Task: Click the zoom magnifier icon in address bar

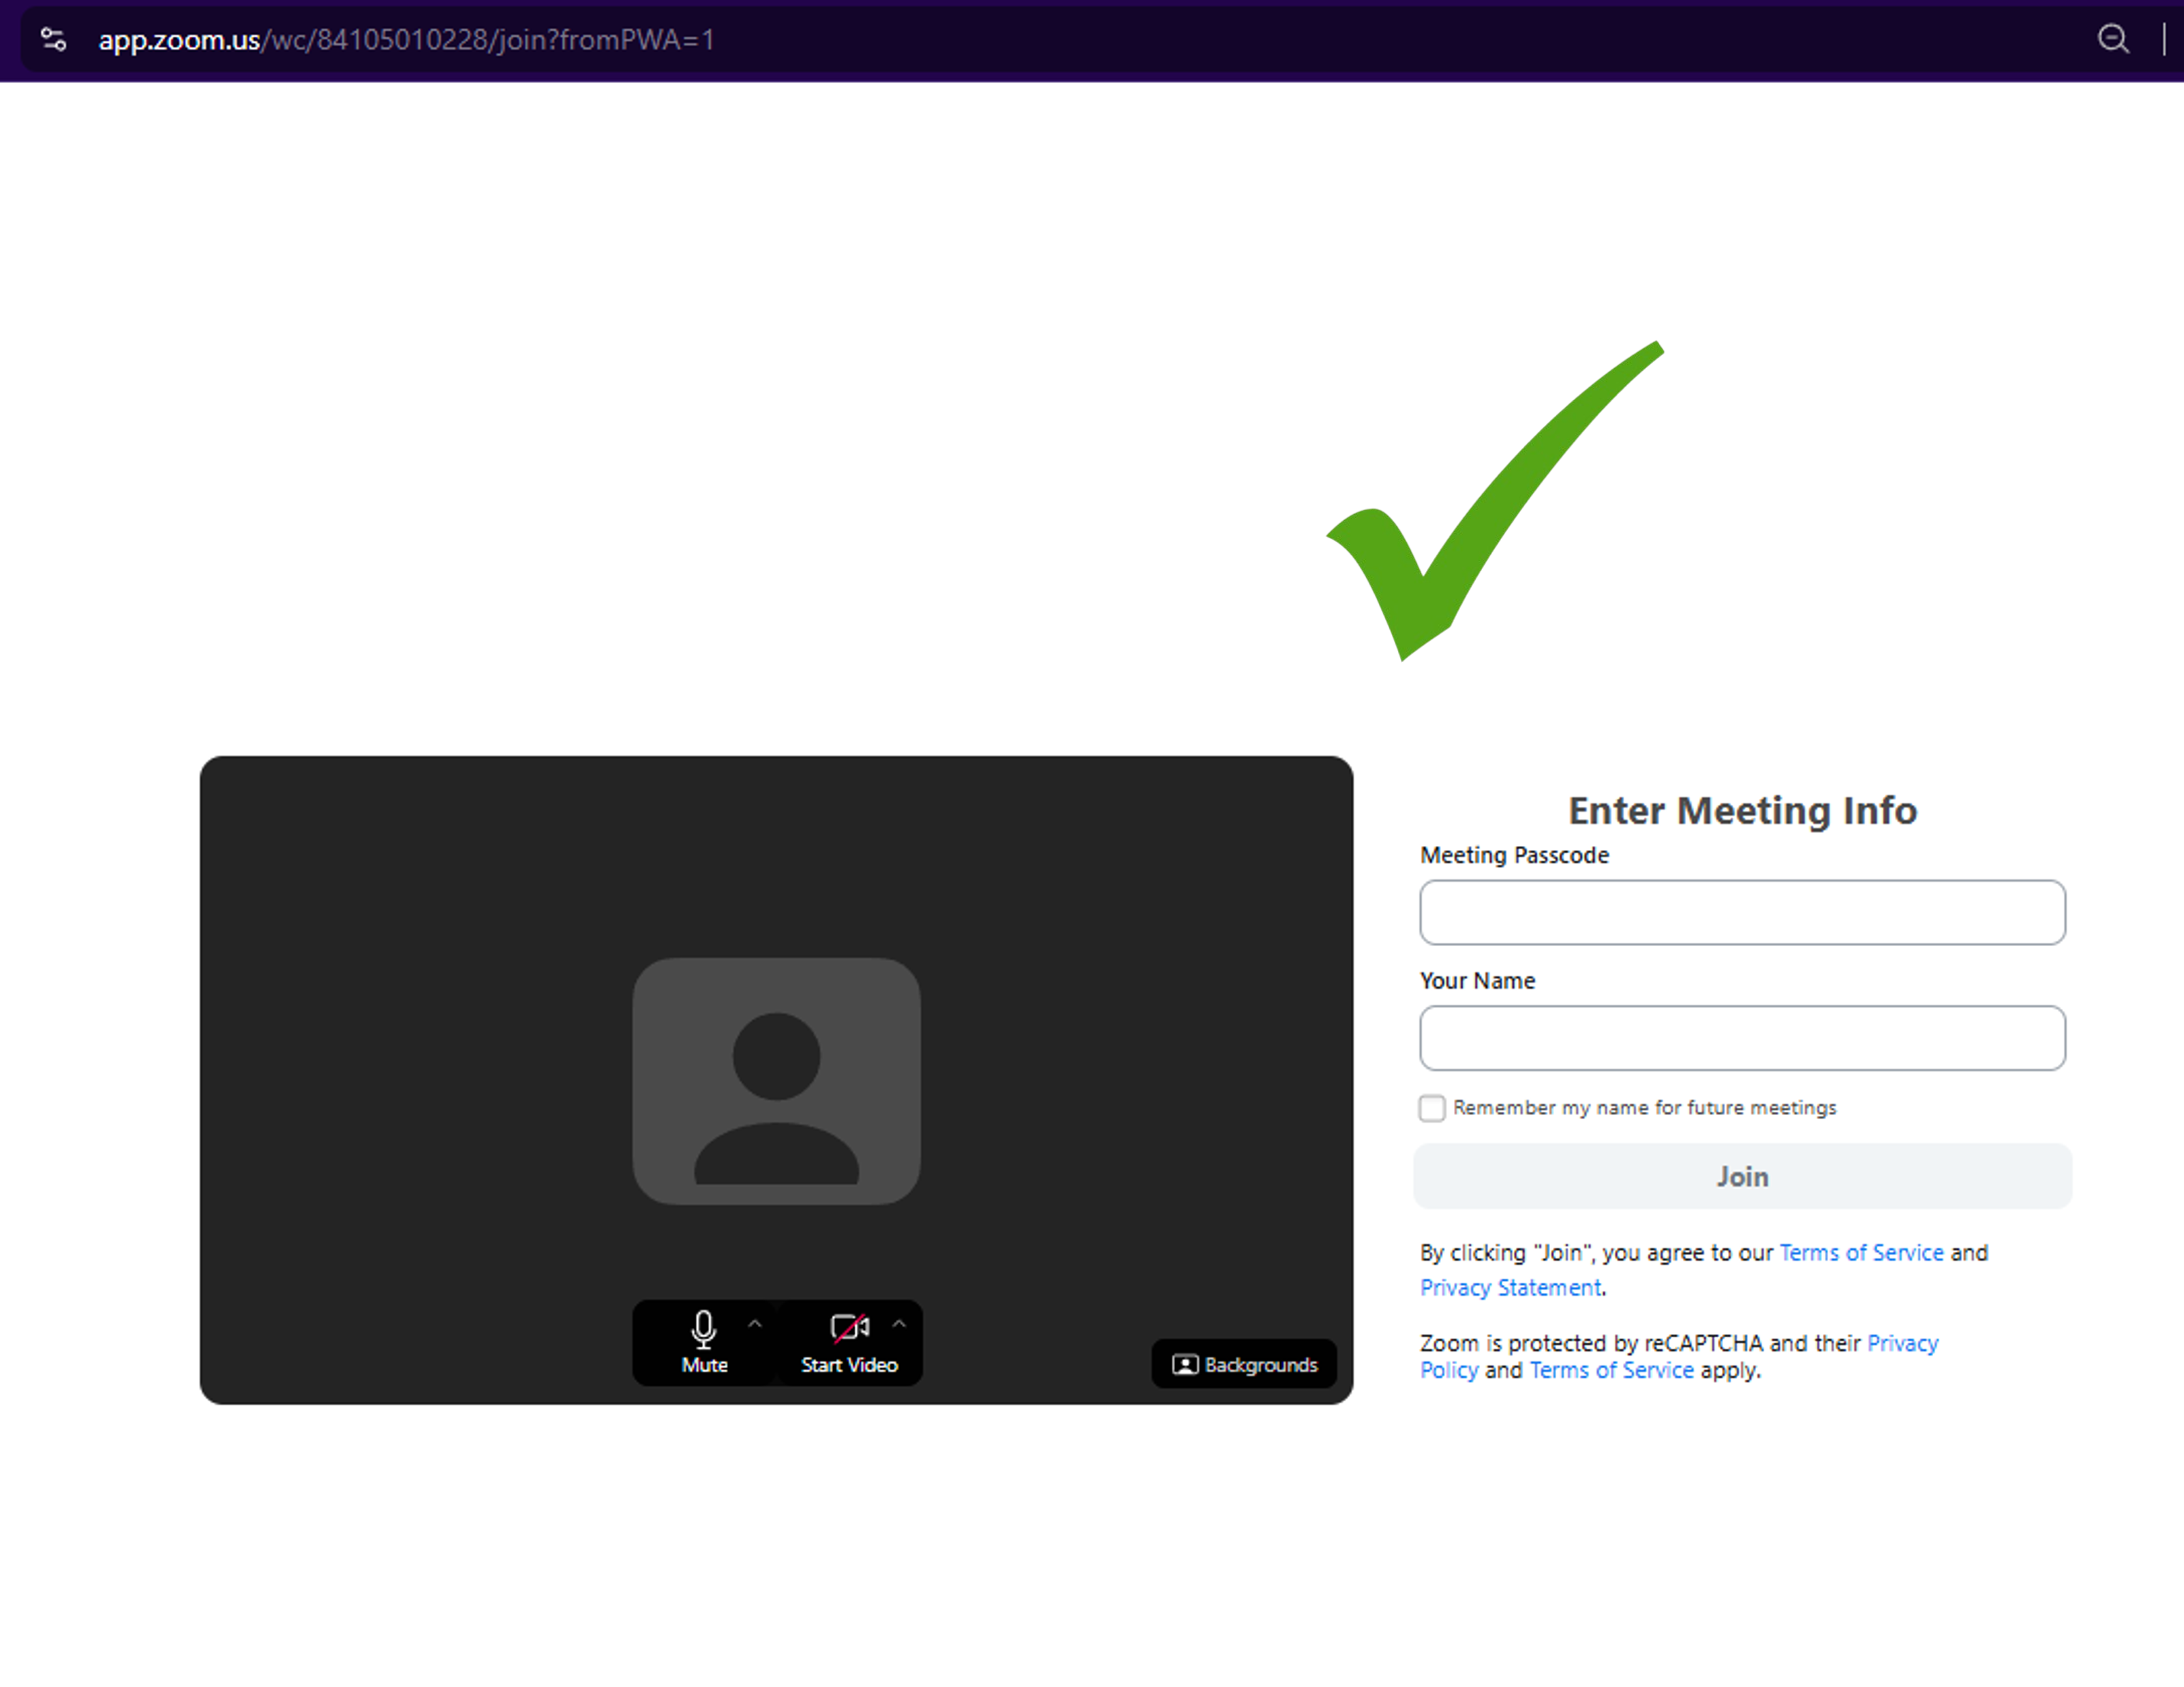Action: 2112,39
